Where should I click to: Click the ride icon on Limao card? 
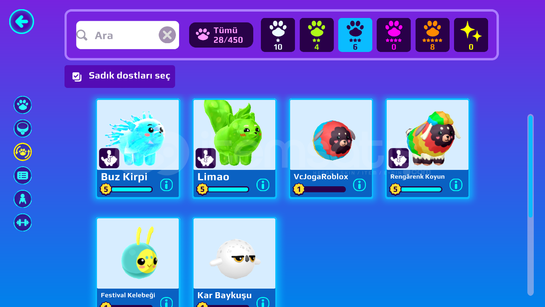click(206, 158)
